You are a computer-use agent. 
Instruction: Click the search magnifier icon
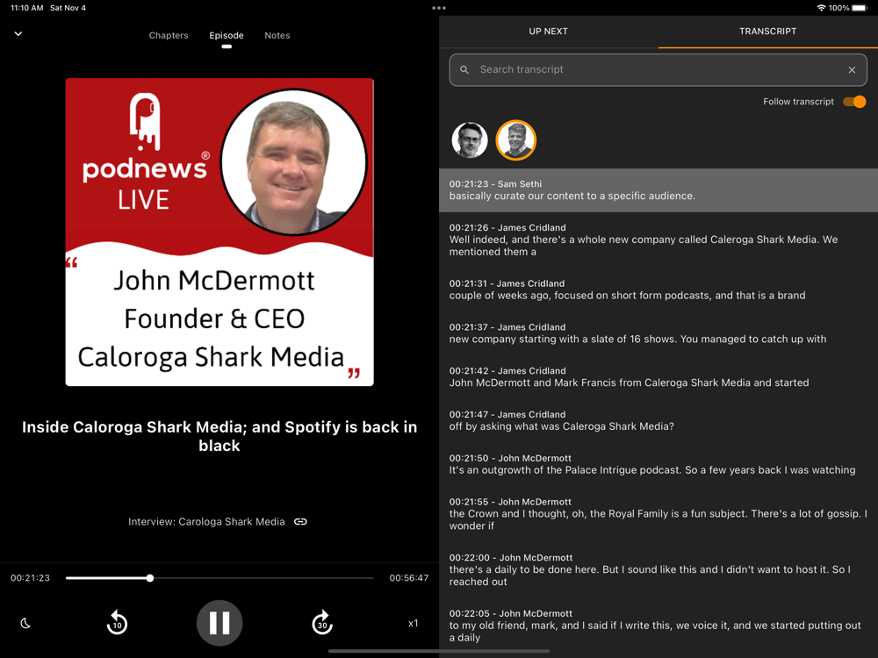(464, 70)
